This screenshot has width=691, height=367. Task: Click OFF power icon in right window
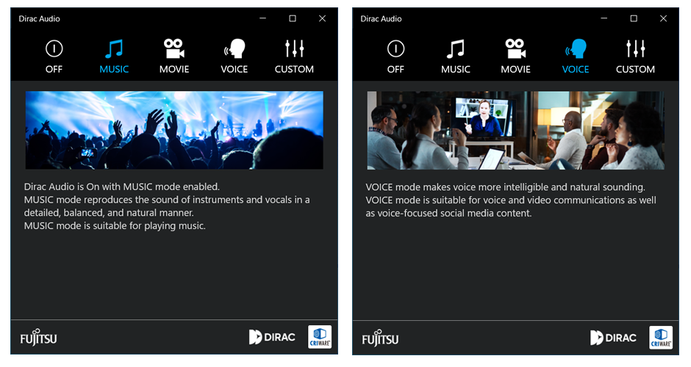(x=395, y=50)
